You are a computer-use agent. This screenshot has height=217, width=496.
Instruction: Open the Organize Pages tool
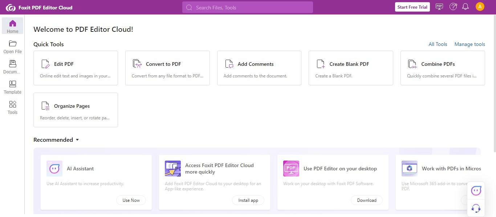(x=76, y=110)
